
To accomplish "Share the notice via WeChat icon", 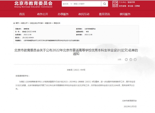I will tap(126, 59).
